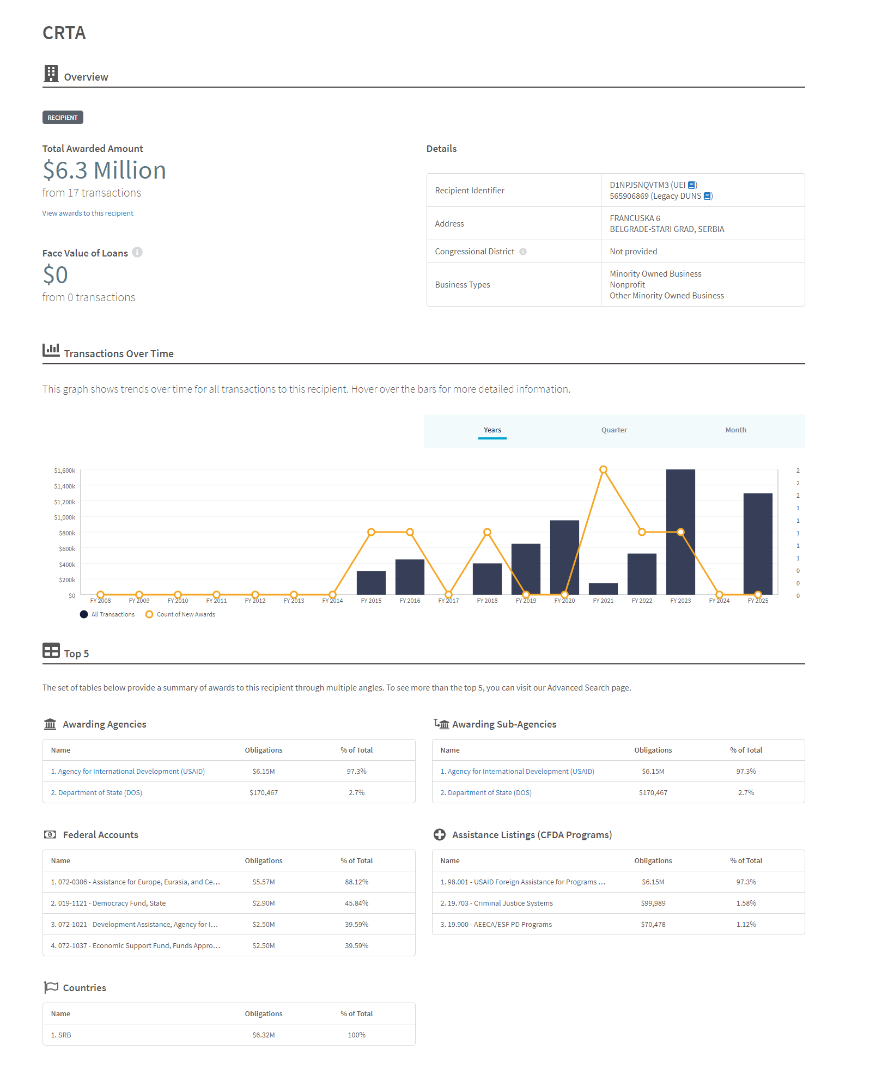Click the Congressional District info icon
Viewport: 882px width, 1081px height.
(523, 252)
